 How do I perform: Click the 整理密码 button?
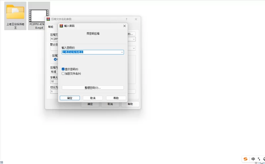pos(93,88)
